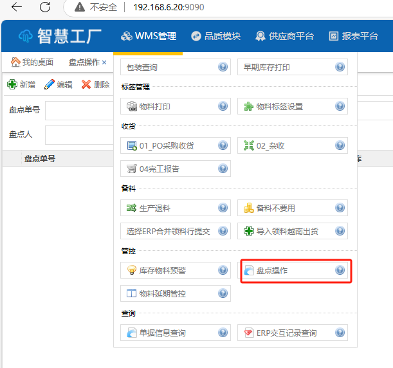Click help icon next to 库存物料预警
Viewport: 393px width, 368px height.
pyautogui.click(x=223, y=270)
